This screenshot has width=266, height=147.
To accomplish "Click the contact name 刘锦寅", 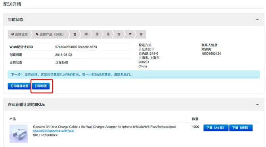I will (x=206, y=50).
